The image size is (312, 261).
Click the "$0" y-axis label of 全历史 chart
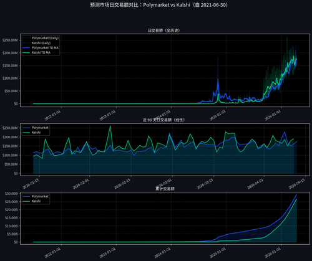tap(16, 103)
